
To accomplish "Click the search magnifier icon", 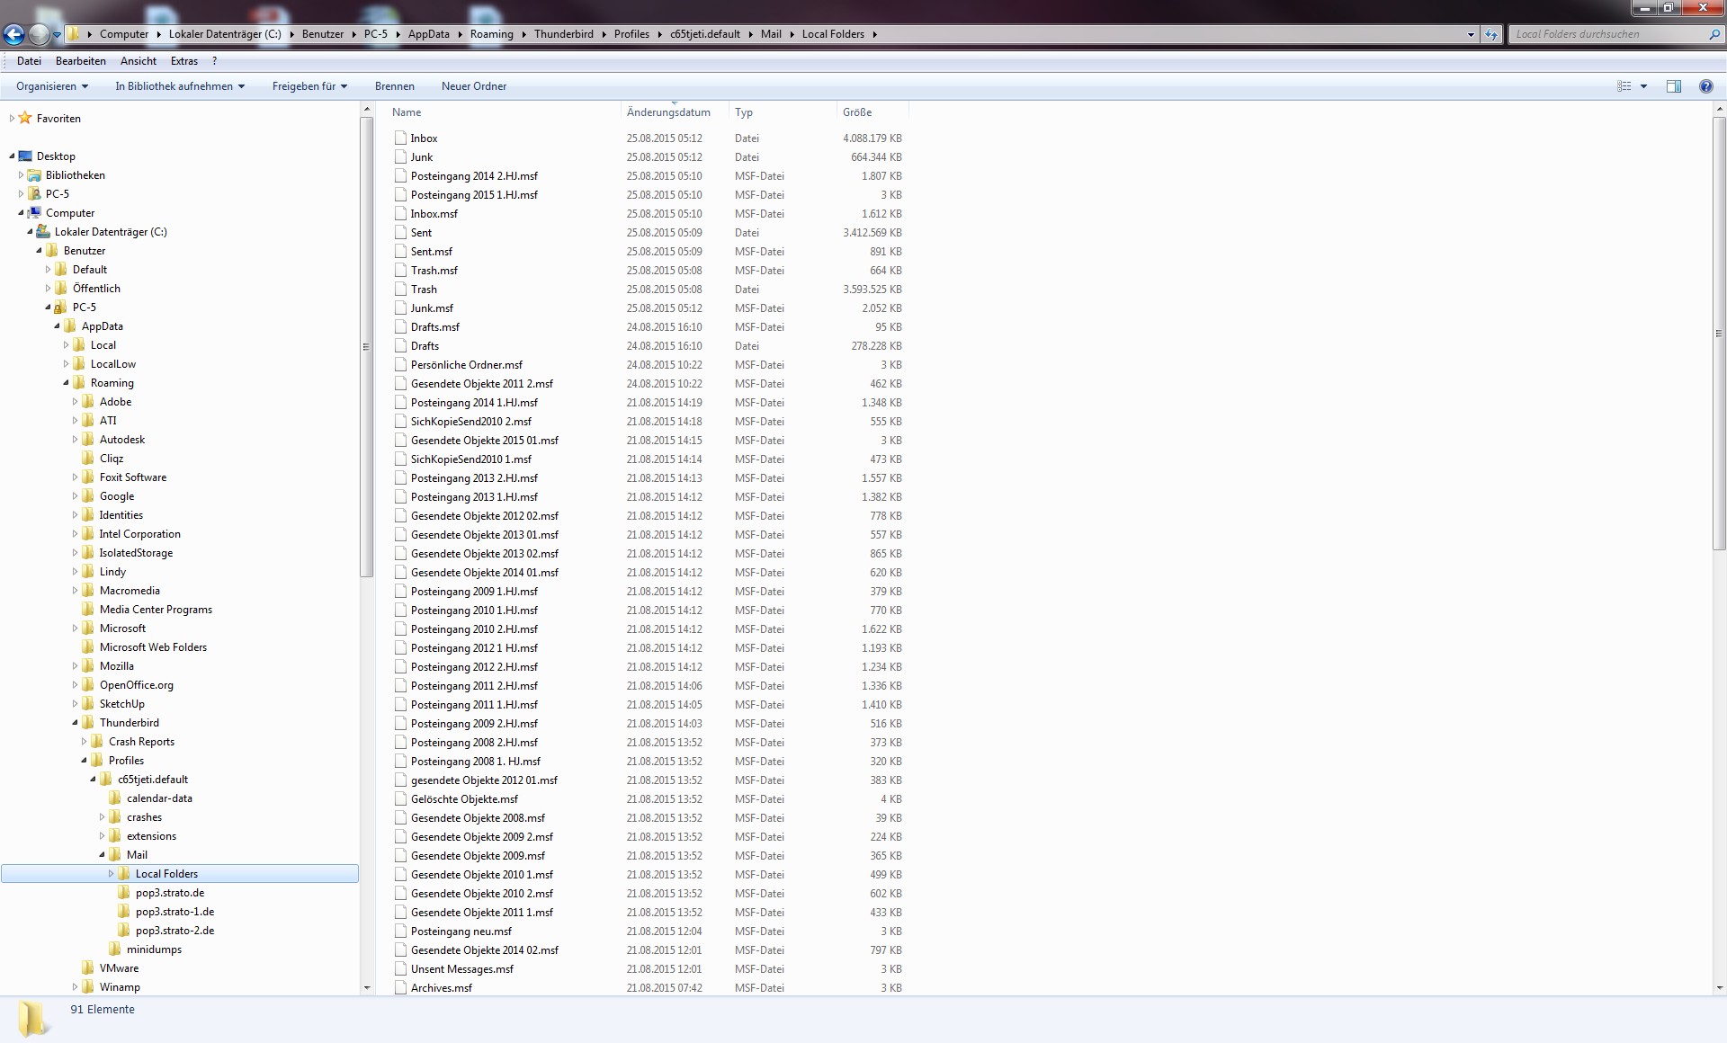I will [1714, 34].
